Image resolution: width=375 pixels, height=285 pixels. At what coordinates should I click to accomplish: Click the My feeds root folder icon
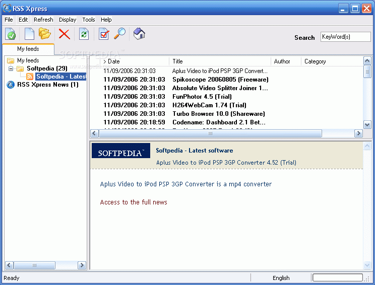tap(10, 60)
